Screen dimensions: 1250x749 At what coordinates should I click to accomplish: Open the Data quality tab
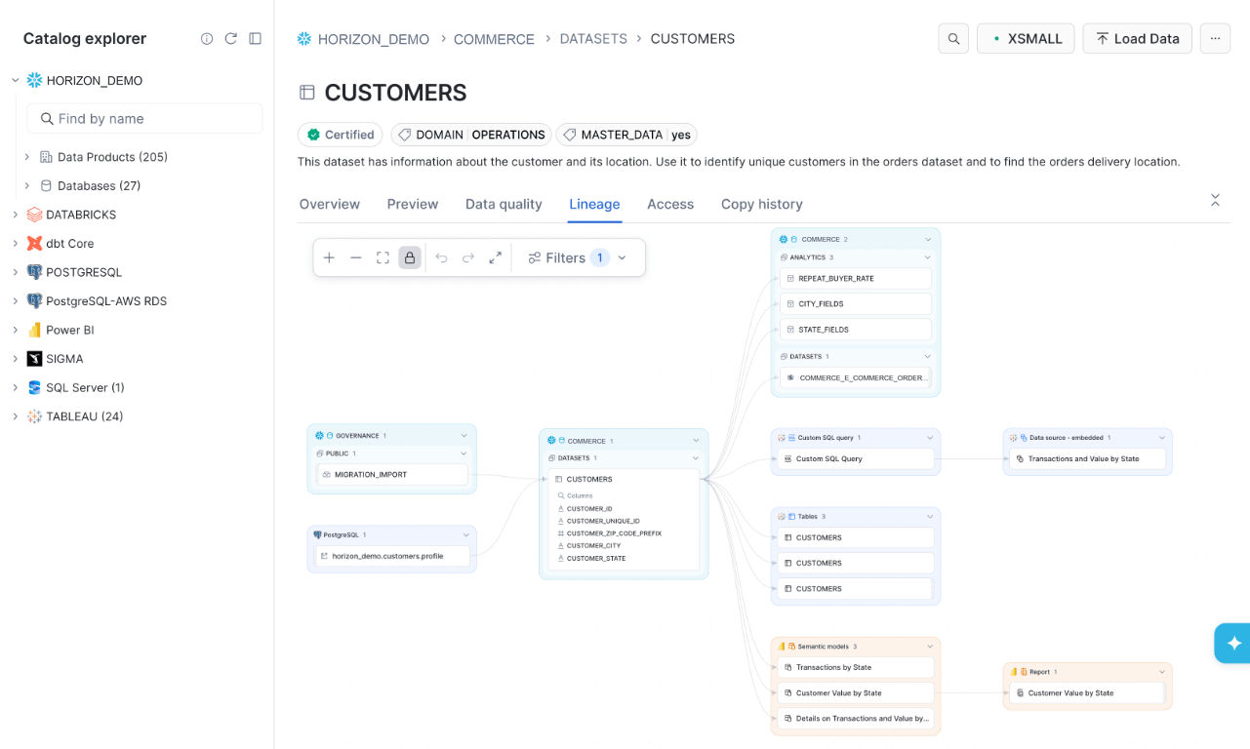(504, 204)
